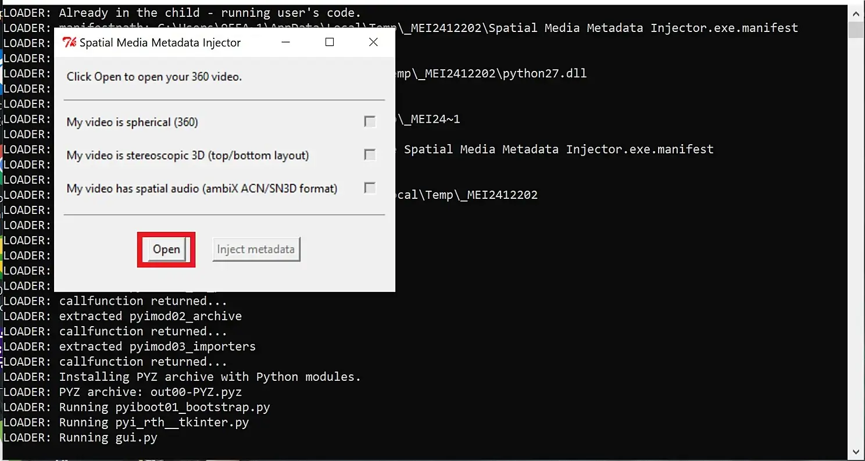Tick the stereoscopic 3D top/bottom layout checkbox

pyautogui.click(x=370, y=155)
